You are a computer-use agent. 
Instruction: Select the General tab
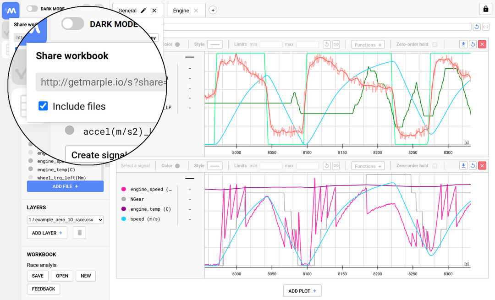tap(128, 10)
